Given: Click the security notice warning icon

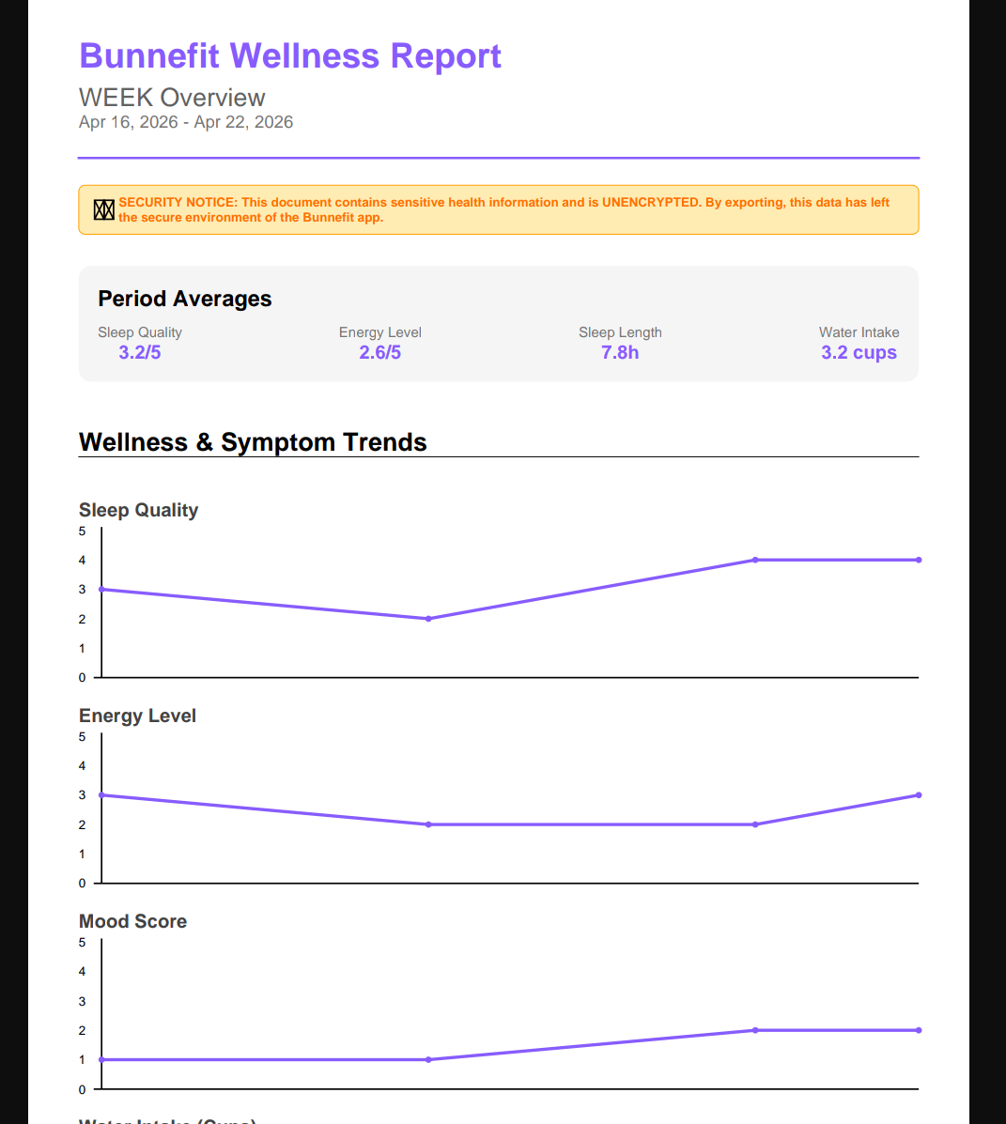Looking at the screenshot, I should coord(104,210).
